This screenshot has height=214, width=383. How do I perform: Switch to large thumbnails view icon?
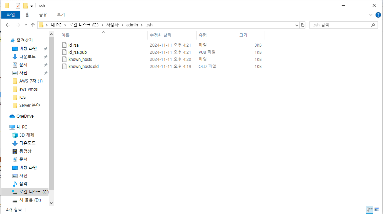pos(377,210)
